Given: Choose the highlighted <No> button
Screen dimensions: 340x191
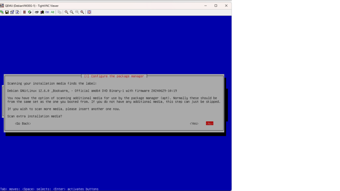Looking at the screenshot, I should click(x=210, y=124).
